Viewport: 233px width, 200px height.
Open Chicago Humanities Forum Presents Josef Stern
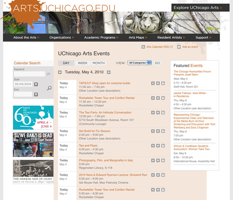[x=192, y=73]
